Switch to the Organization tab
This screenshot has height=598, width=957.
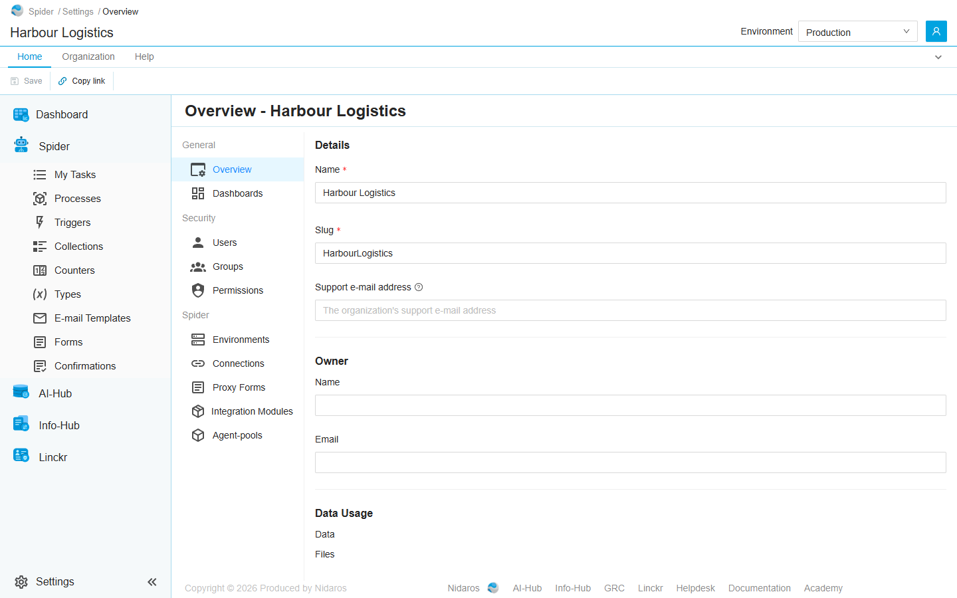88,57
